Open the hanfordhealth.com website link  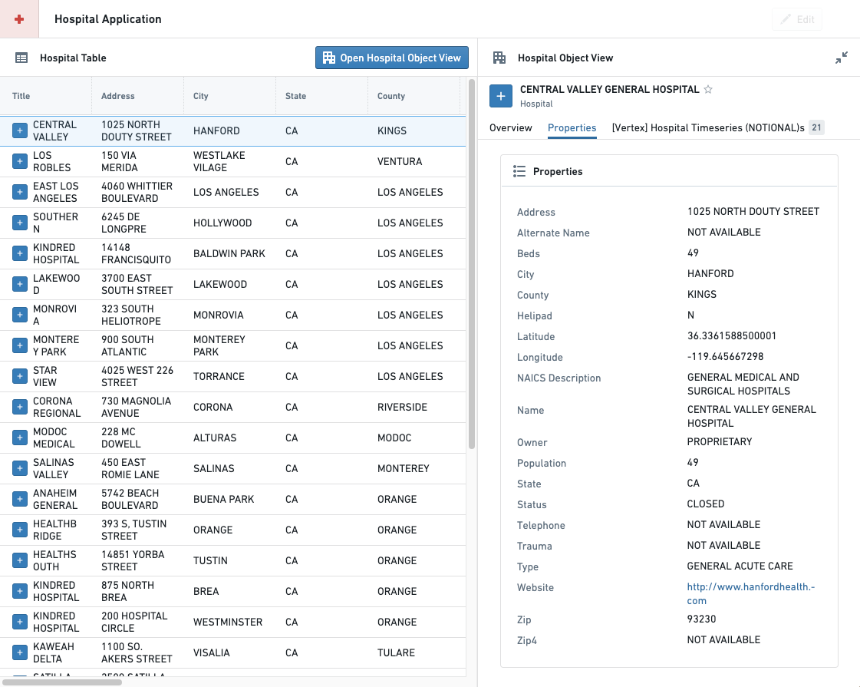tap(751, 593)
